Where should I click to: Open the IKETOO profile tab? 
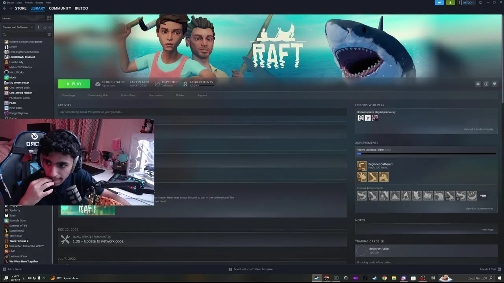(82, 8)
